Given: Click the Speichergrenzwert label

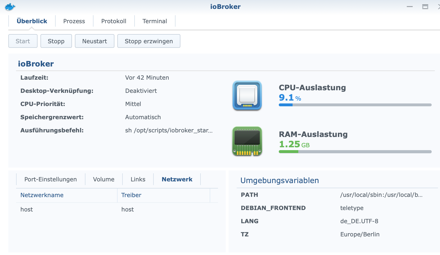Looking at the screenshot, I should pos(52,117).
